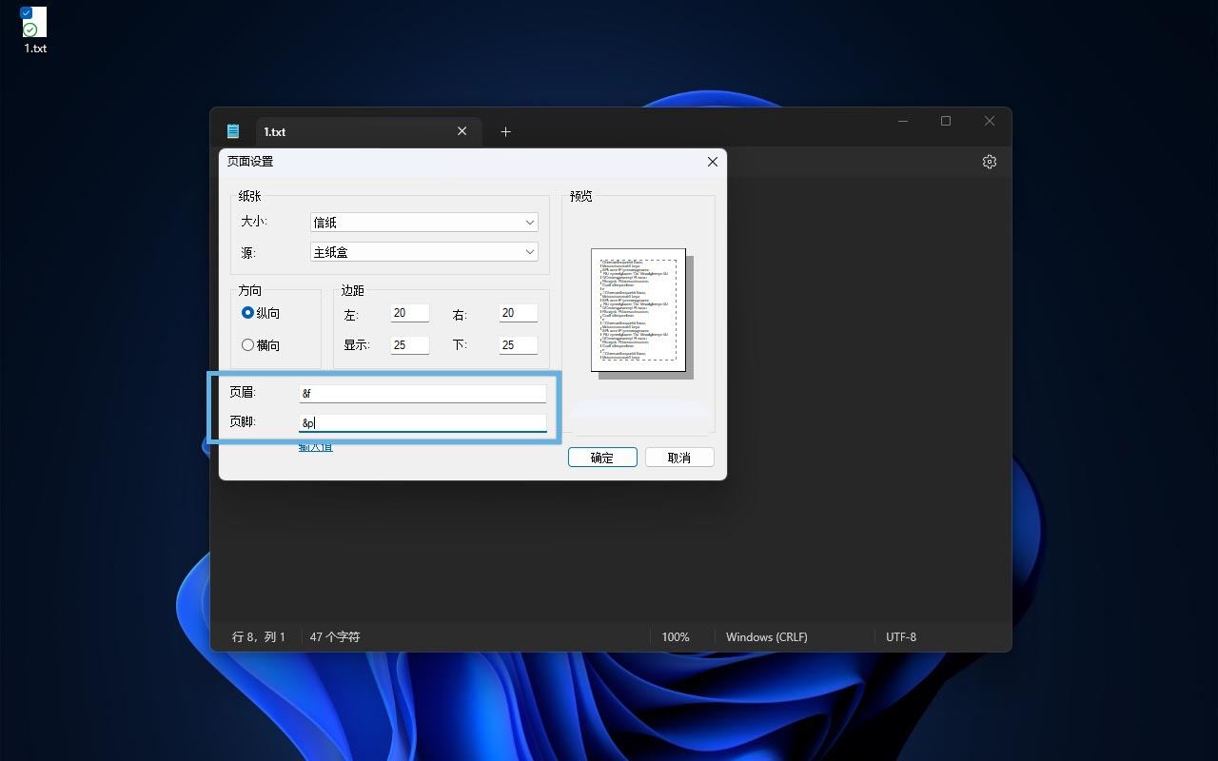Click 确定 to confirm page setup
The height and width of the screenshot is (761, 1218).
[602, 458]
